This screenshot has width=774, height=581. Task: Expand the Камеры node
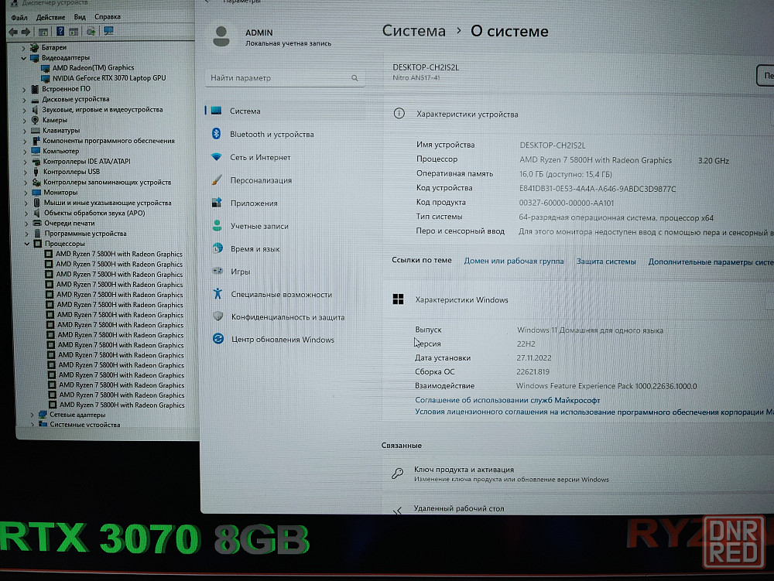[25, 121]
